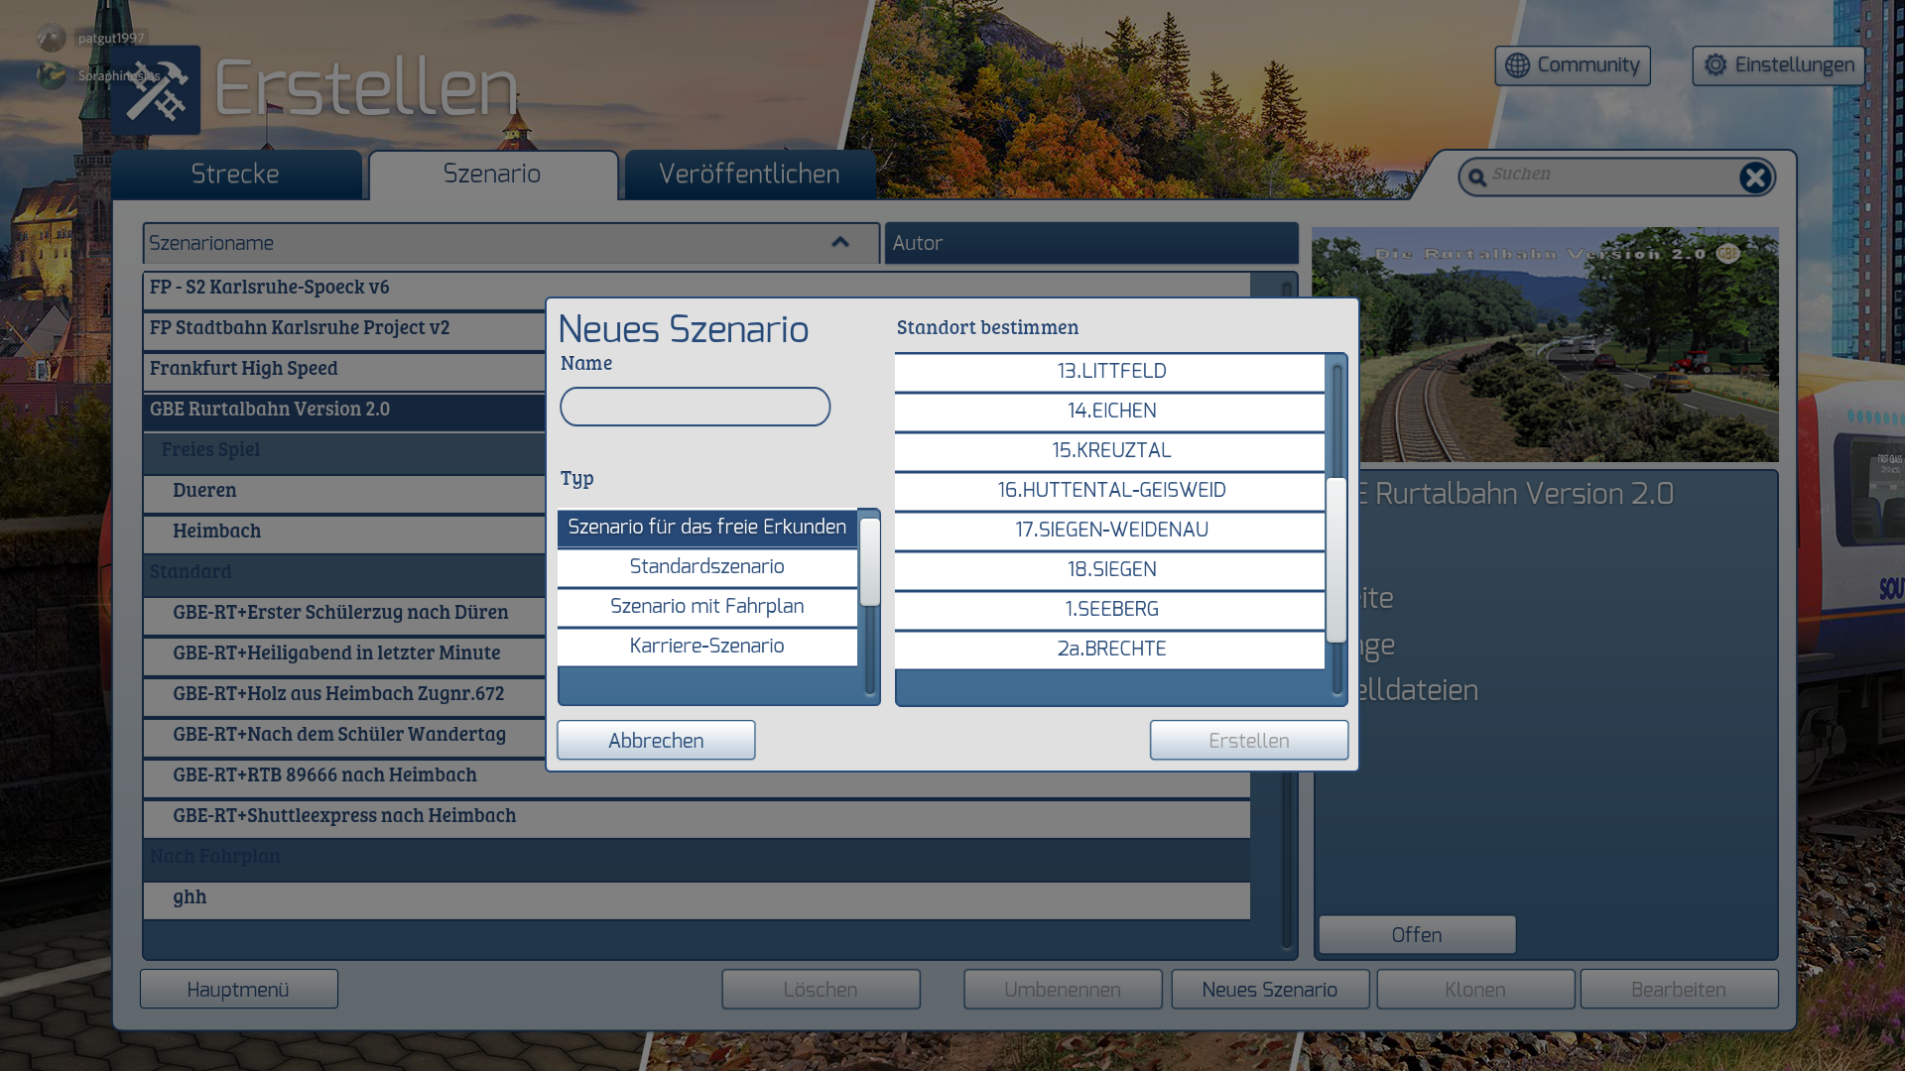Image resolution: width=1905 pixels, height=1071 pixels.
Task: Clear search with the X icon
Action: [x=1754, y=178]
